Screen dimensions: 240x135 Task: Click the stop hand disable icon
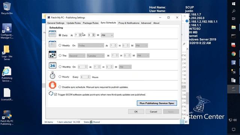tap(52, 85)
